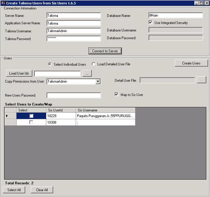Click Sis UserId cell 10308

61,122
